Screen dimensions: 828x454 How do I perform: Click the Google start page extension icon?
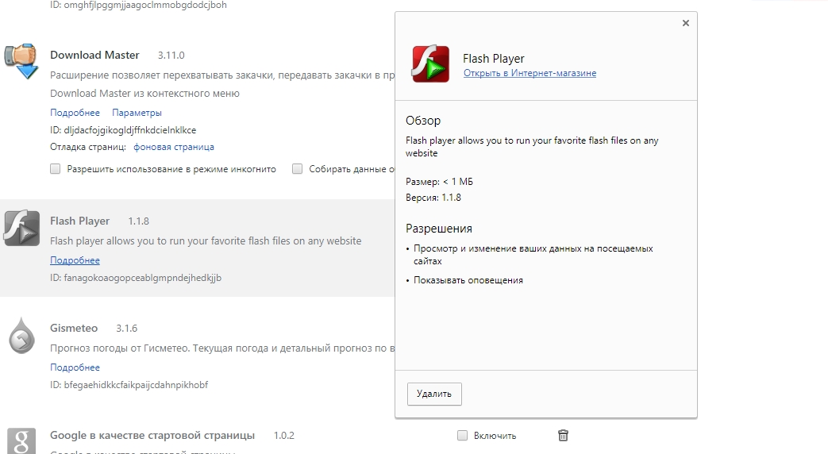point(21,440)
